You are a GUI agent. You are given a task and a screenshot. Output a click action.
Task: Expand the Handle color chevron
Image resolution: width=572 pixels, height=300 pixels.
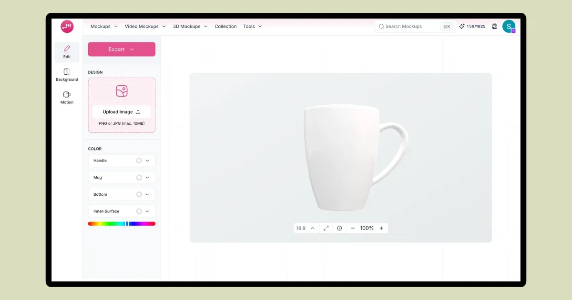(x=147, y=160)
